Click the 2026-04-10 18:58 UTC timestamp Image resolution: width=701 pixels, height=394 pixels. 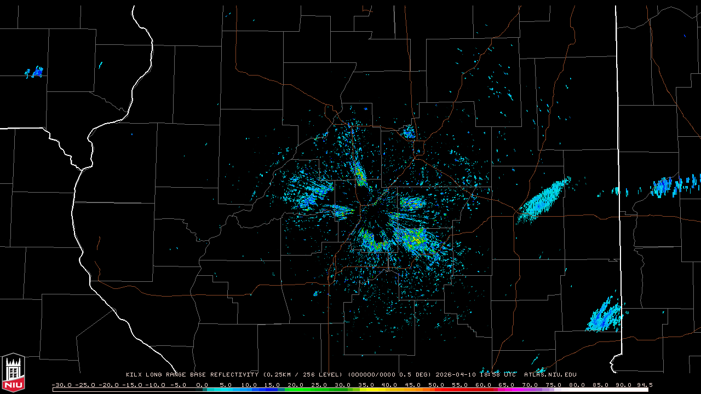pyautogui.click(x=475, y=375)
